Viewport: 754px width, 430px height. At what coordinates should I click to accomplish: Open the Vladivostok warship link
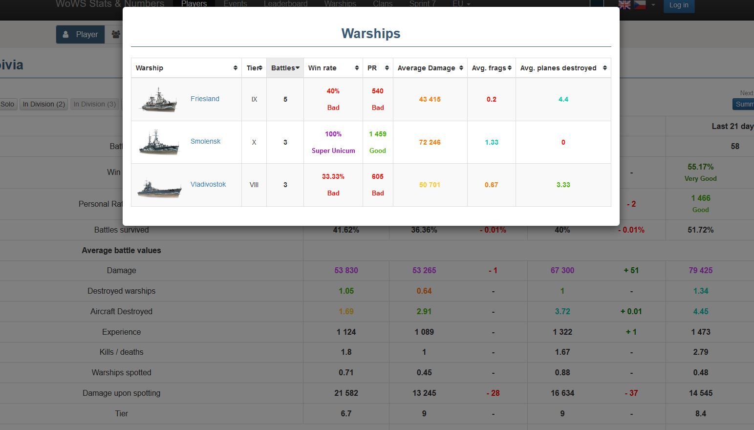[x=208, y=184]
